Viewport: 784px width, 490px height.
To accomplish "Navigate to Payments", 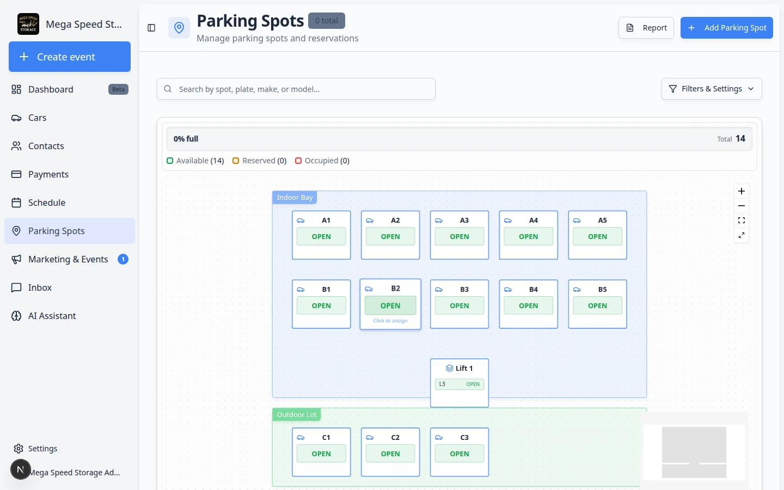I will point(70,174).
